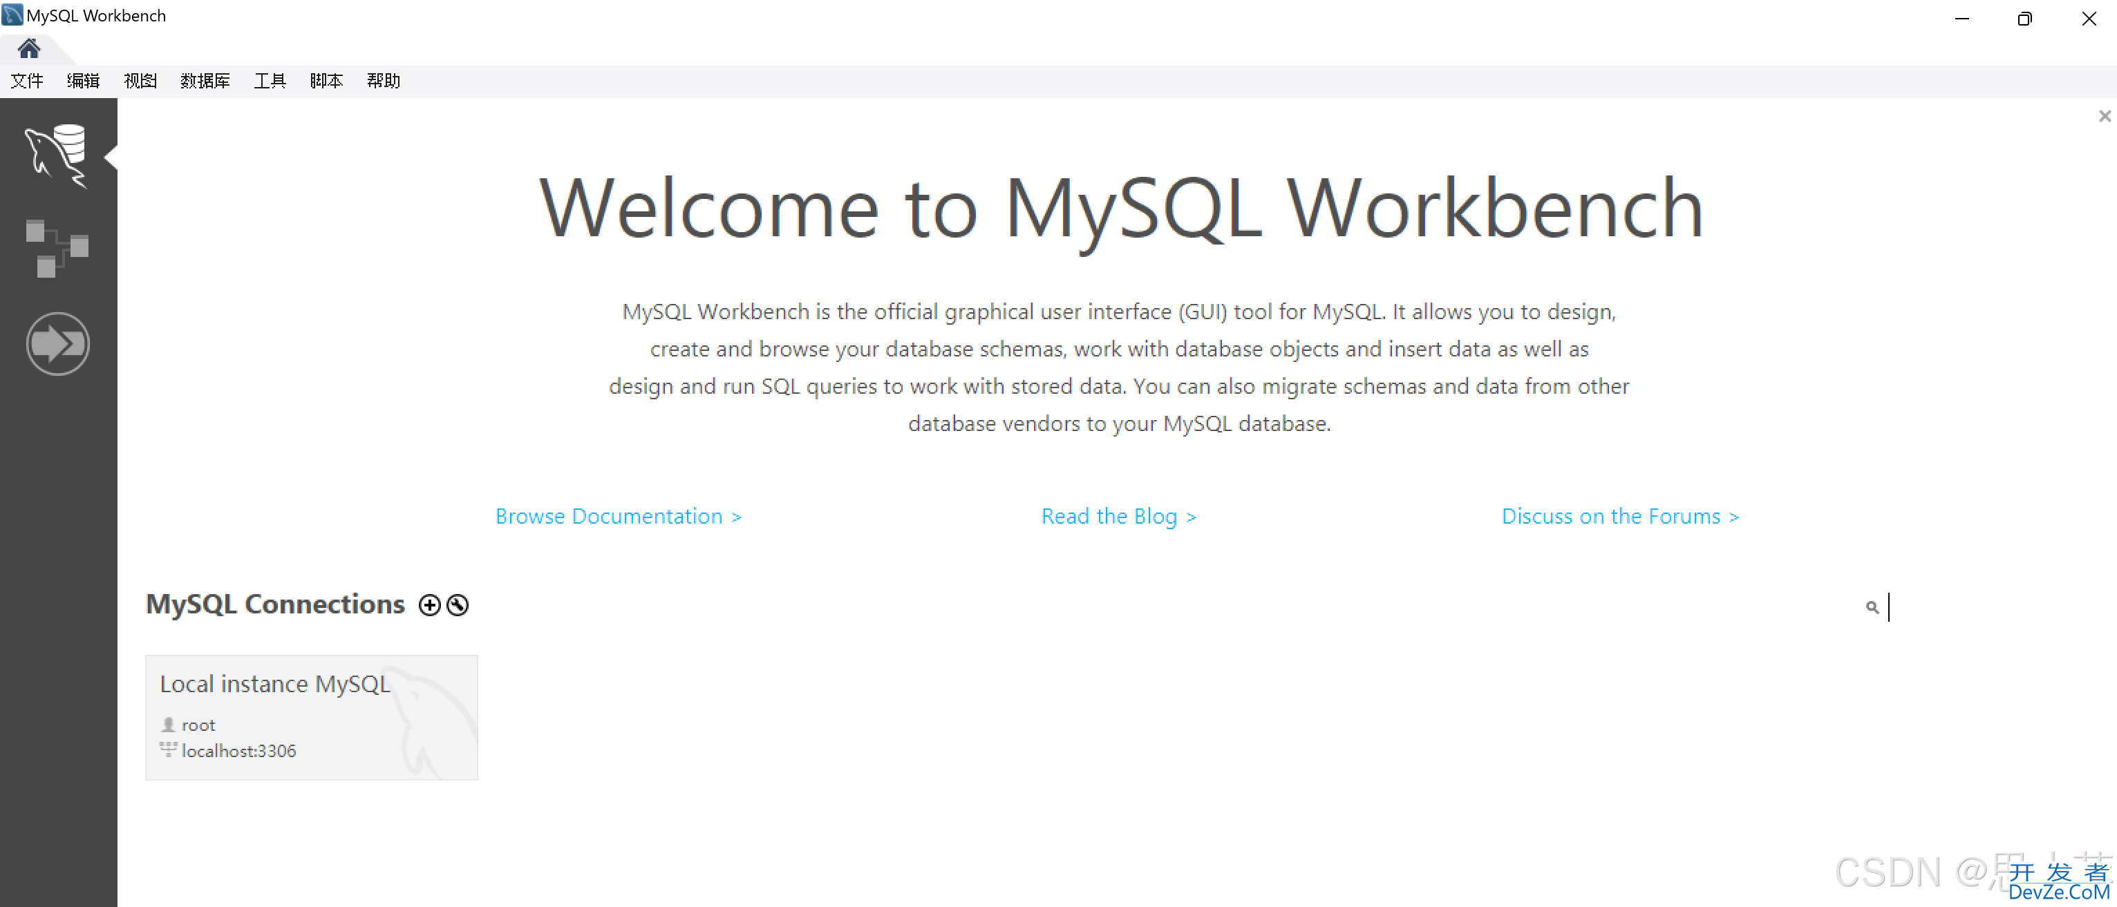Click the root user label on connection tile
2117x907 pixels.
pyautogui.click(x=198, y=725)
